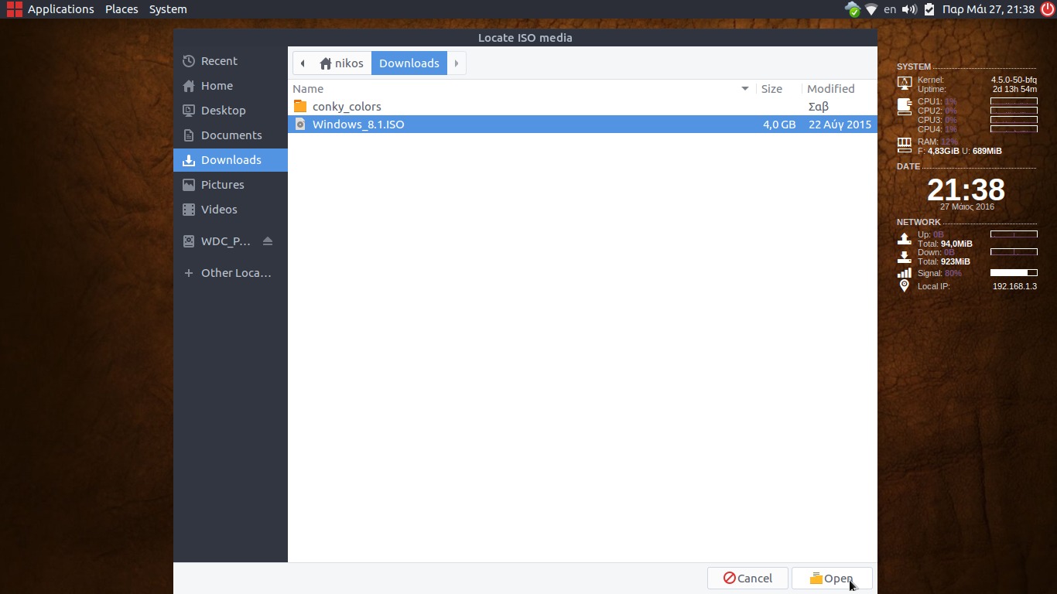The height and width of the screenshot is (594, 1057).
Task: Click the conky_colors folder icon
Action: [x=300, y=107]
